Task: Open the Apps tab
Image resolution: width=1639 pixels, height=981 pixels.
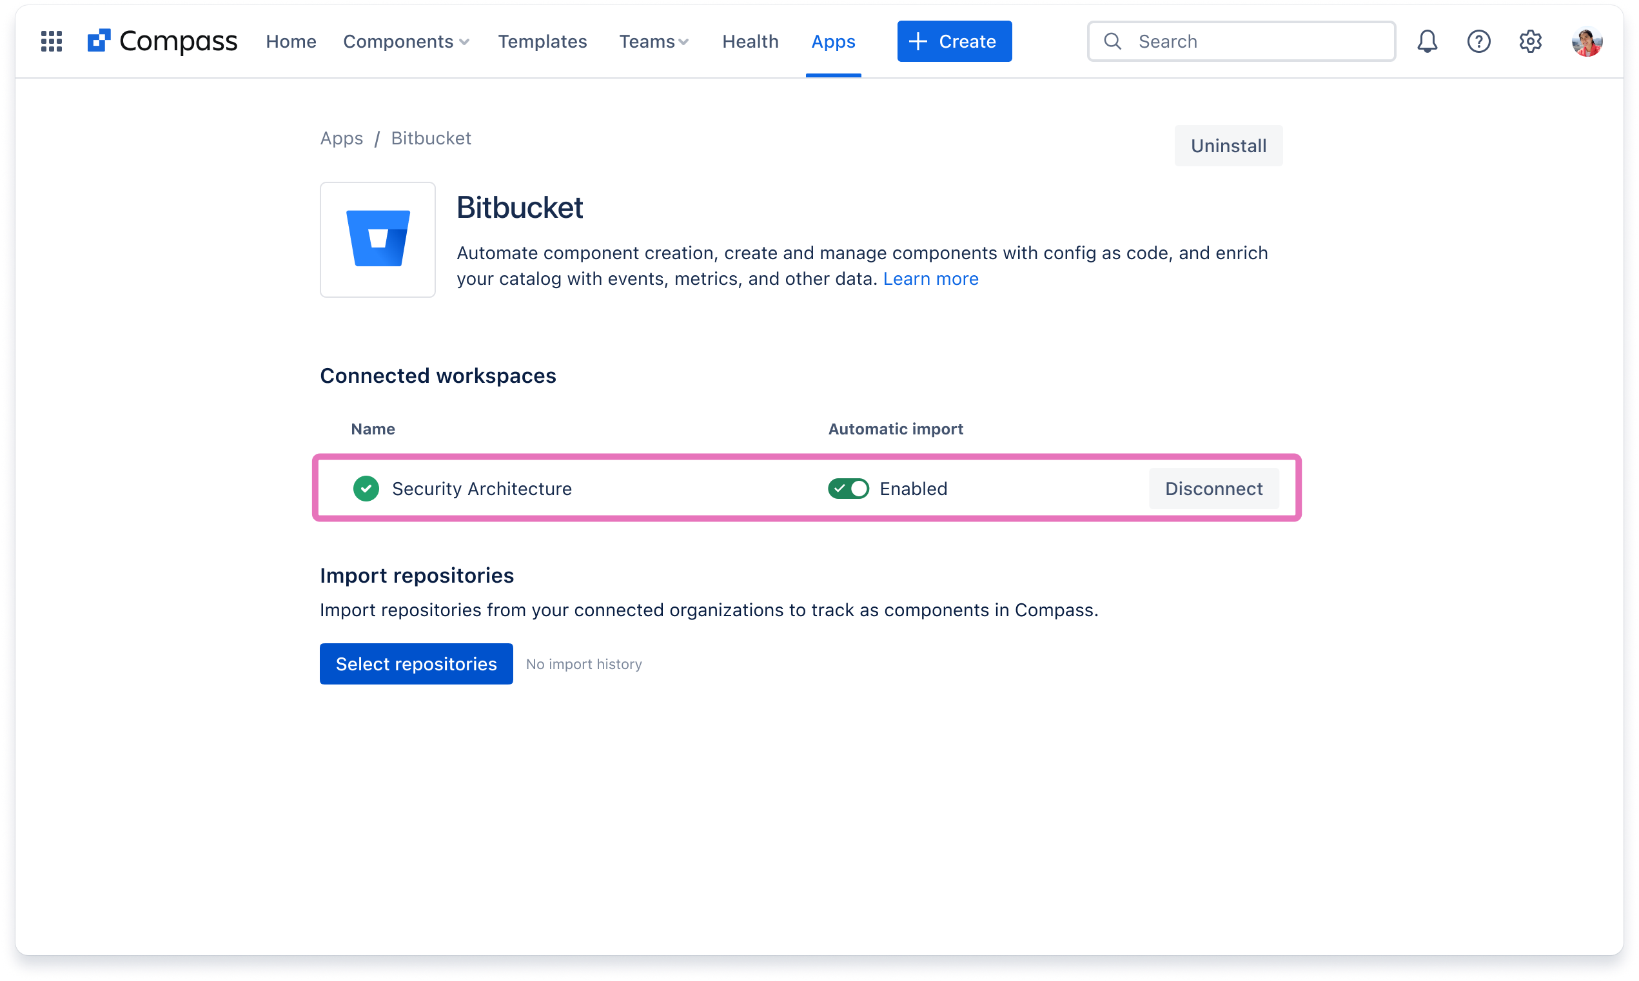Action: click(x=833, y=41)
